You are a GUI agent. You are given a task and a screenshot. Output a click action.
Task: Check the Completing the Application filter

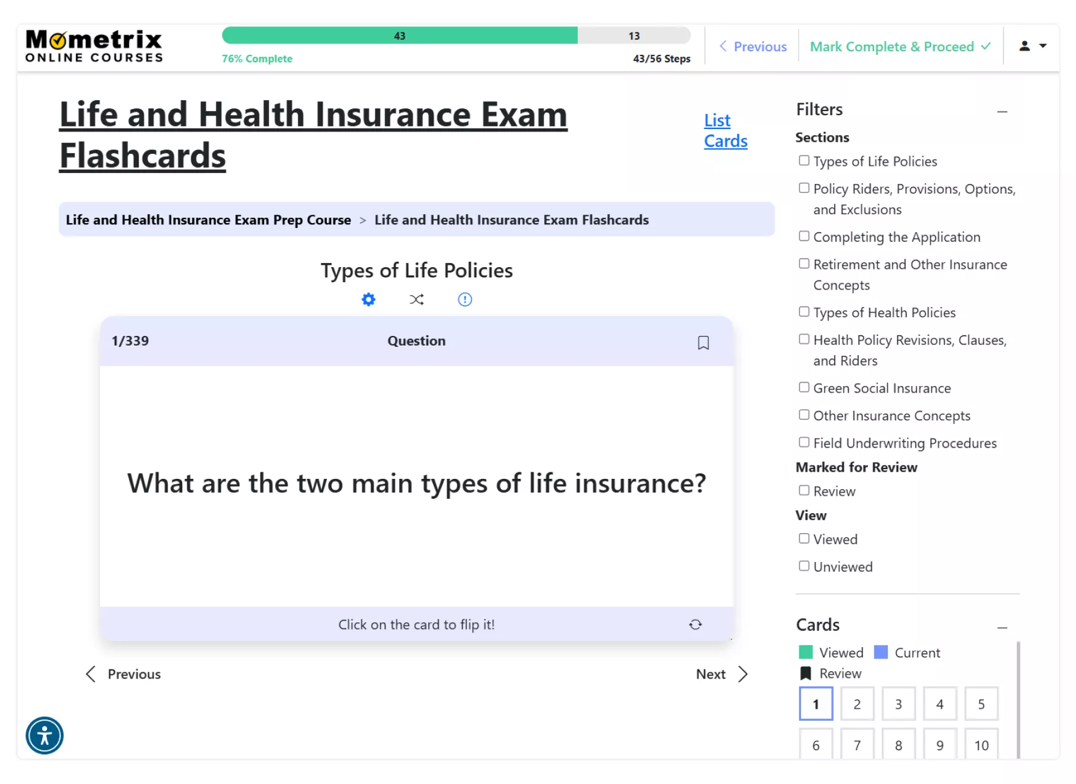point(803,236)
